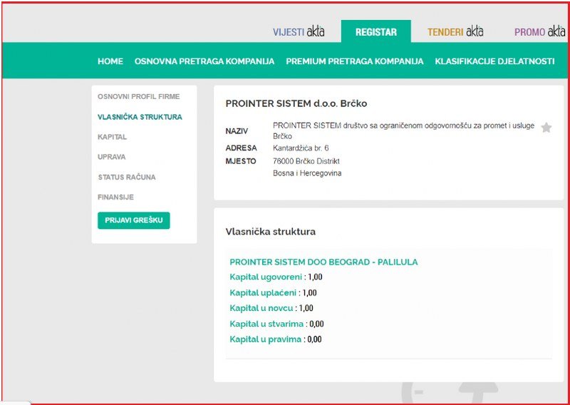This screenshot has width=570, height=405.
Task: Click the 76000 Brčko Distrikt text
Action: point(306,161)
